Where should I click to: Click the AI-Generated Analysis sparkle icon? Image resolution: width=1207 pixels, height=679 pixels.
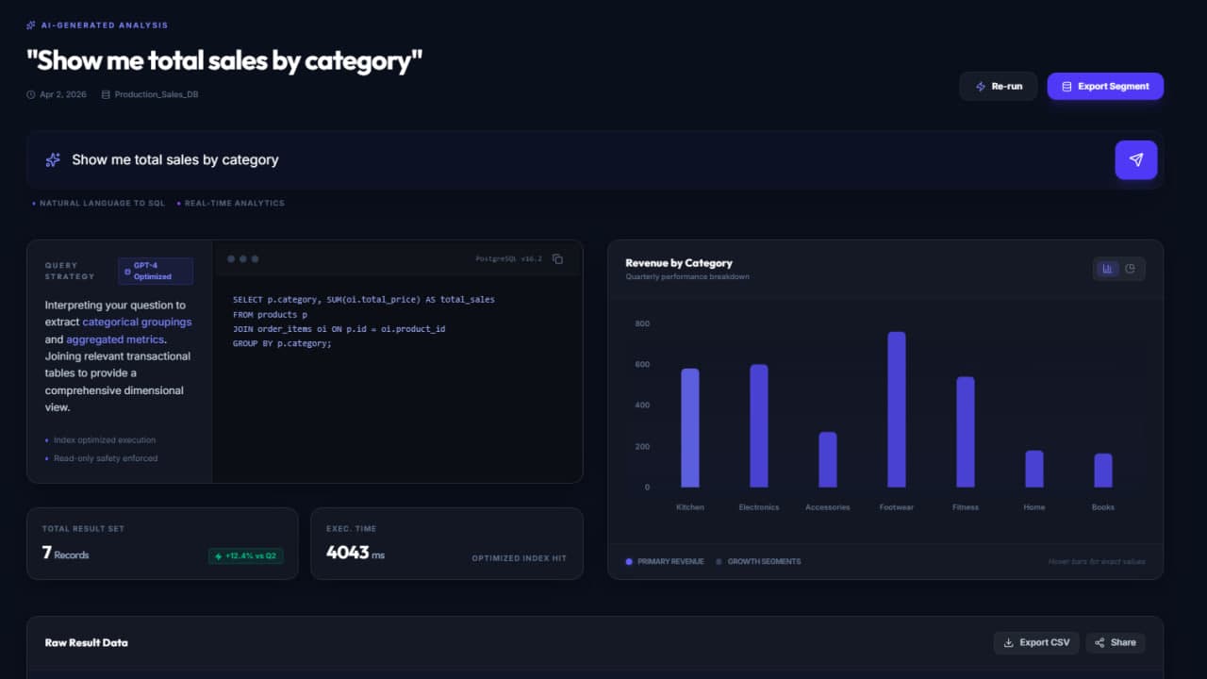(x=31, y=25)
